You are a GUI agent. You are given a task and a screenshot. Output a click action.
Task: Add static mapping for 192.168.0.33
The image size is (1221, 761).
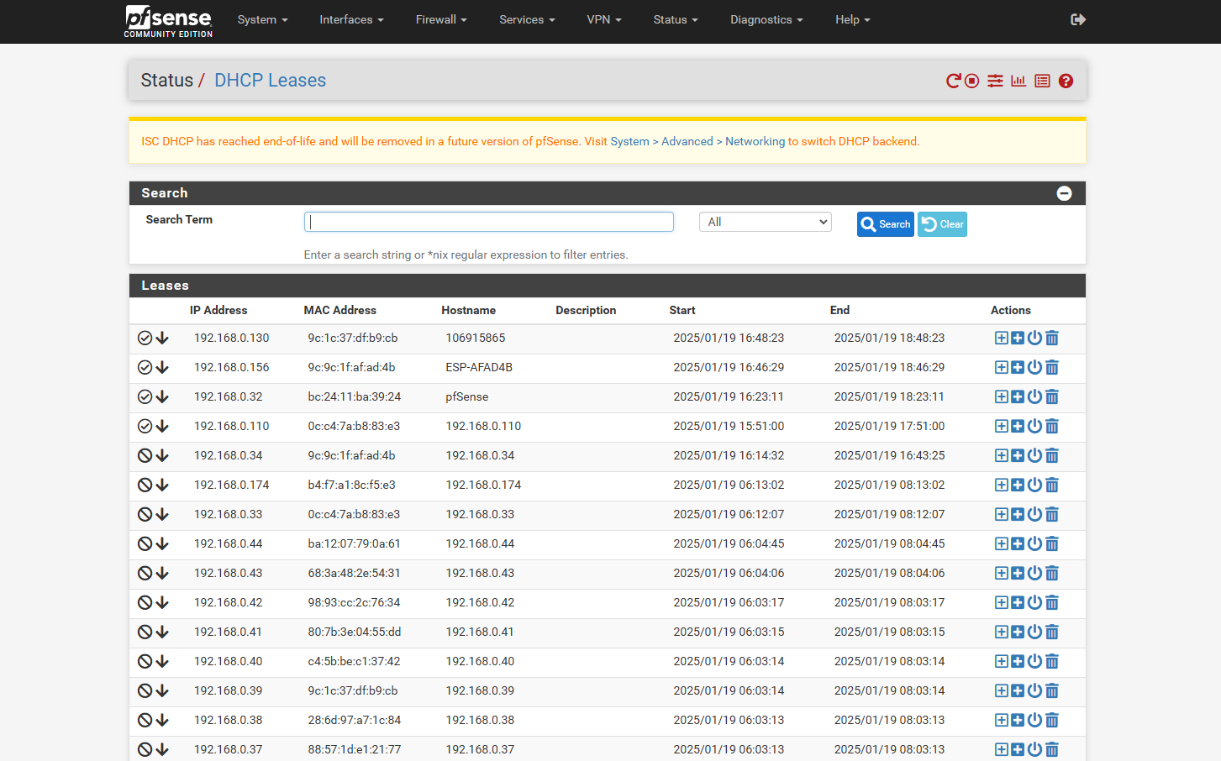pyautogui.click(x=1002, y=514)
